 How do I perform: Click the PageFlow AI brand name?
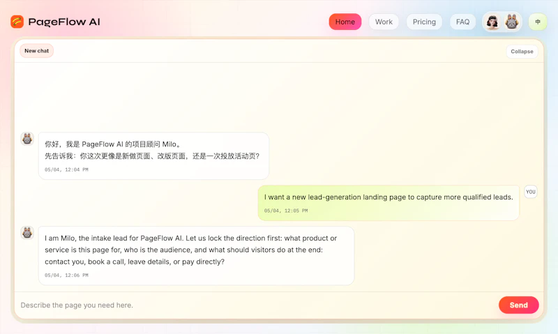click(64, 22)
